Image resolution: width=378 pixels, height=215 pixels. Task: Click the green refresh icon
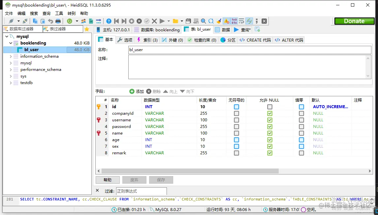[70, 21]
